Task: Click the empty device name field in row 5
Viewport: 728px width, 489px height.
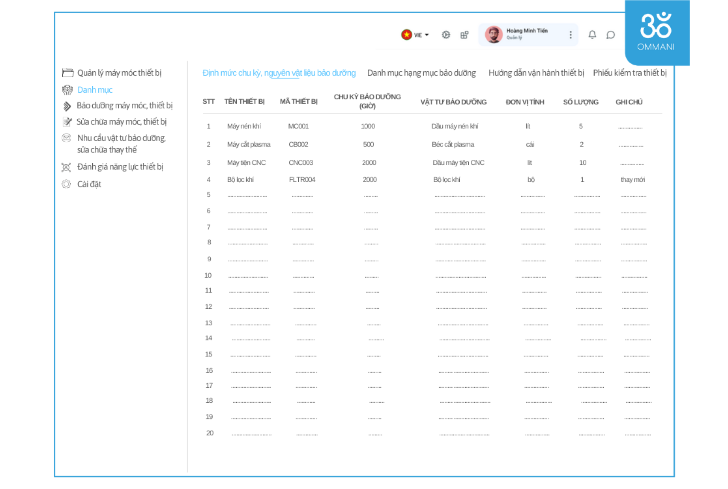Action: tap(247, 196)
